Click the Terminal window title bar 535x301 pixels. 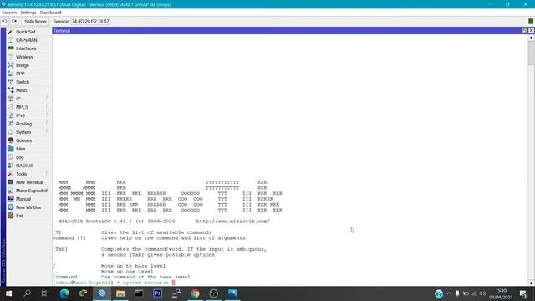click(287, 31)
